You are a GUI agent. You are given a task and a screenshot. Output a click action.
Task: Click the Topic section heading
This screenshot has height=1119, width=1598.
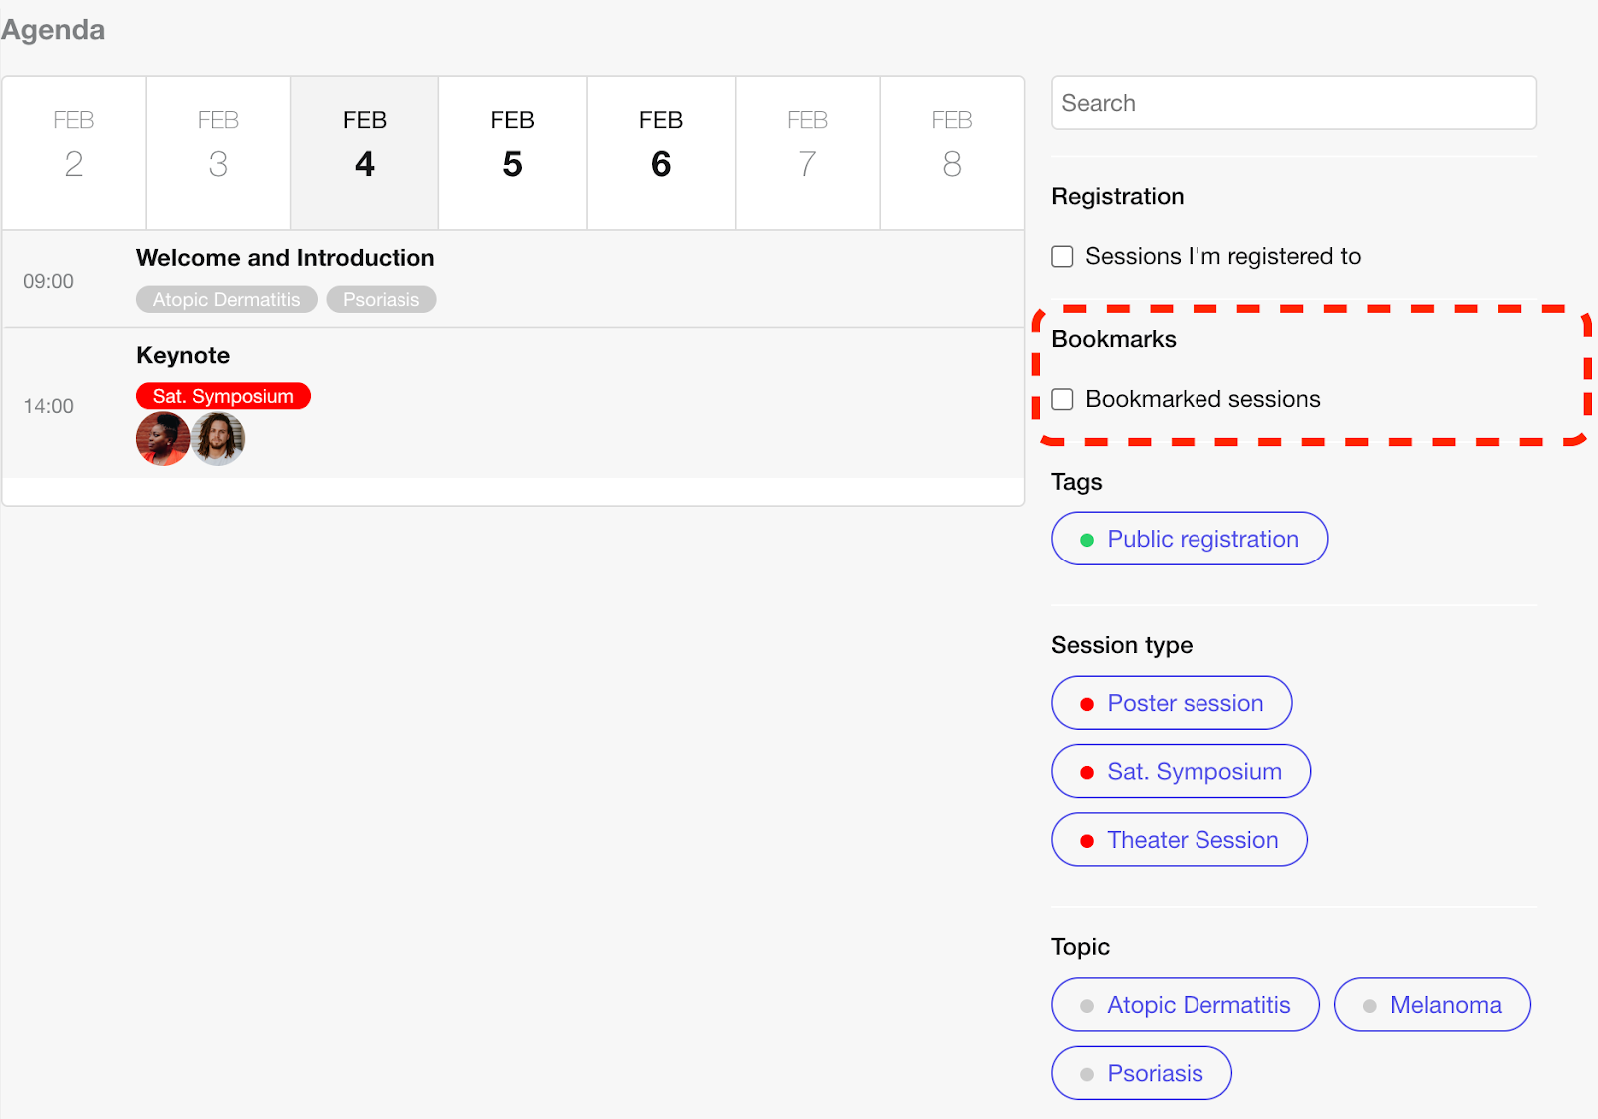coord(1080,947)
